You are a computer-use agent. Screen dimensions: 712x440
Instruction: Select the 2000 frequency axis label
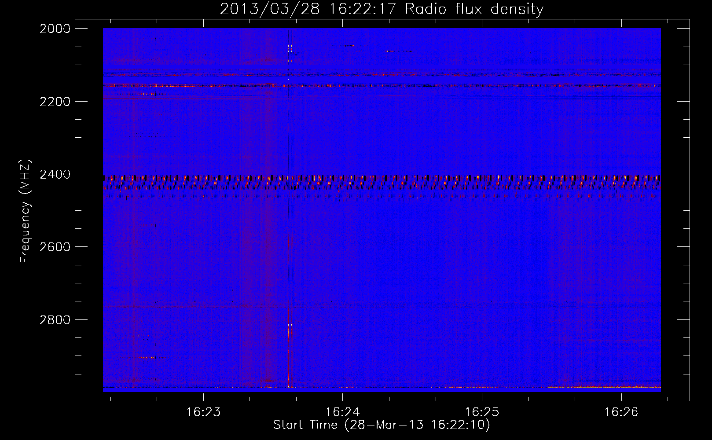(x=55, y=29)
